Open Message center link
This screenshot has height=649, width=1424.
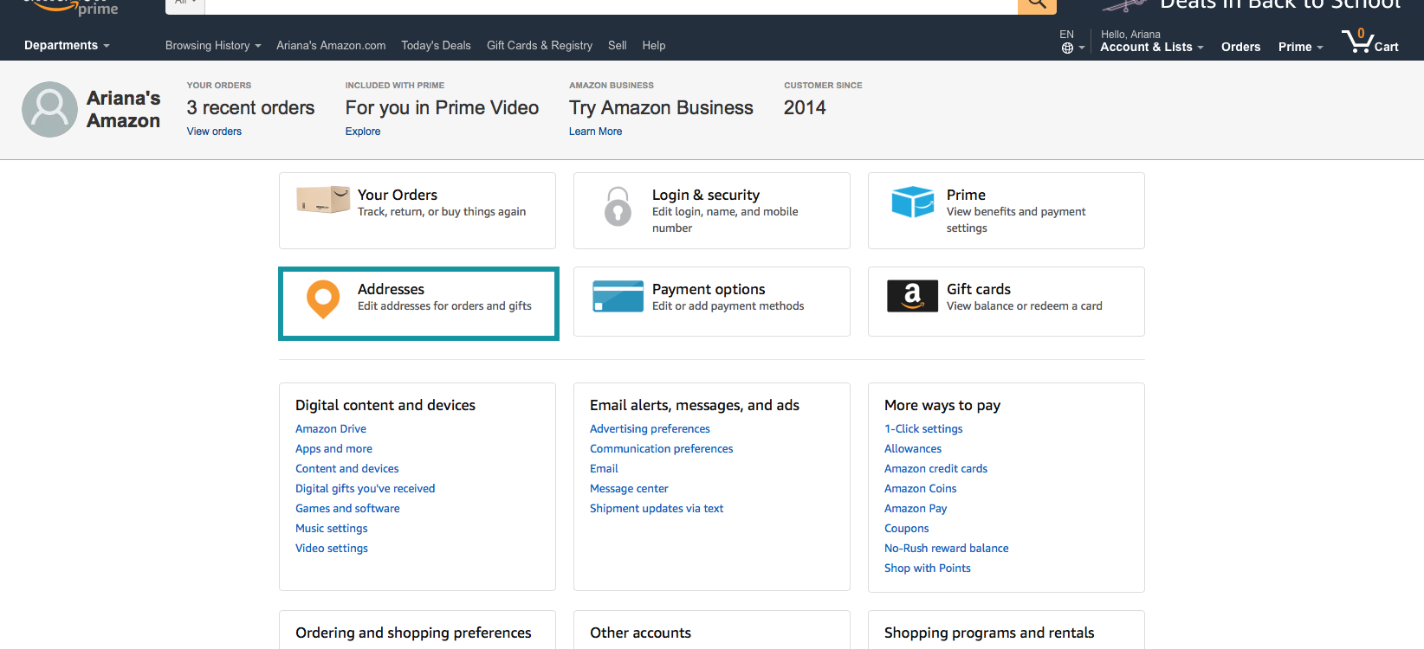[x=629, y=488]
